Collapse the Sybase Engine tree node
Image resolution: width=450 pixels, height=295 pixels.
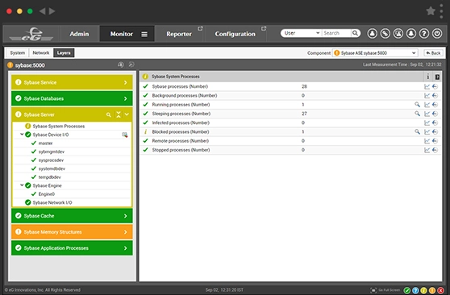point(22,185)
